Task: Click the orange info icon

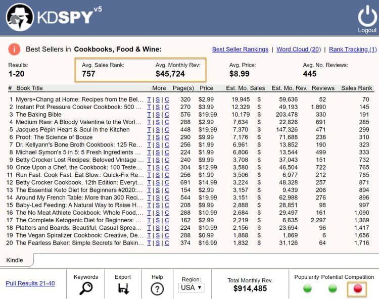Action: click(14, 49)
